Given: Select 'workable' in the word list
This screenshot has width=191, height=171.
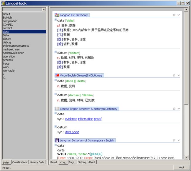Looking at the screenshot, I should point(24,71).
